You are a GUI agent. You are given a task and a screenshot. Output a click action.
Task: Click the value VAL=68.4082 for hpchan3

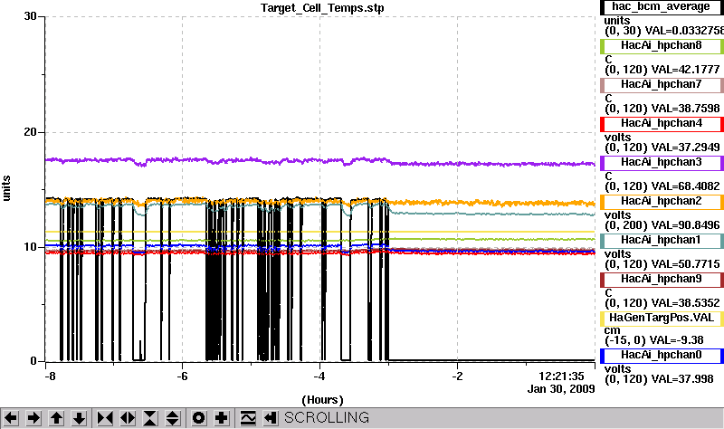685,186
